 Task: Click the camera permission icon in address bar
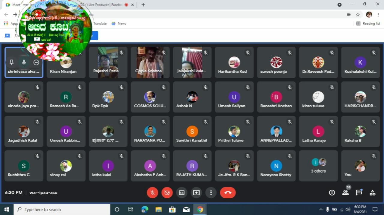[349, 14]
